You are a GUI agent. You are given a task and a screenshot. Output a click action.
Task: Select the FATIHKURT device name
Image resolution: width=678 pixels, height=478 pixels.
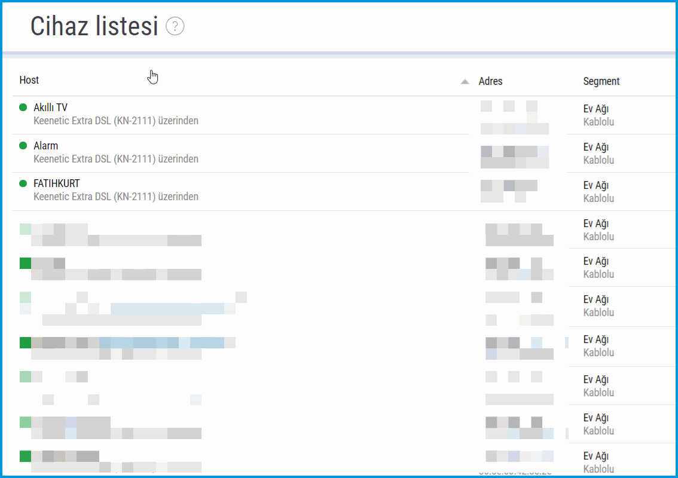pyautogui.click(x=56, y=183)
